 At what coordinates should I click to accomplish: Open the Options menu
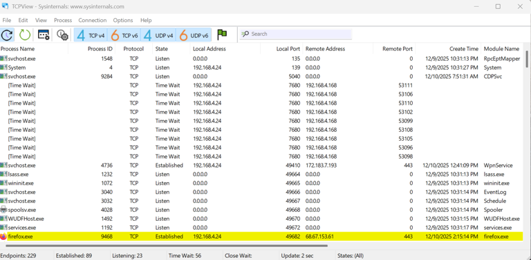[x=123, y=20]
